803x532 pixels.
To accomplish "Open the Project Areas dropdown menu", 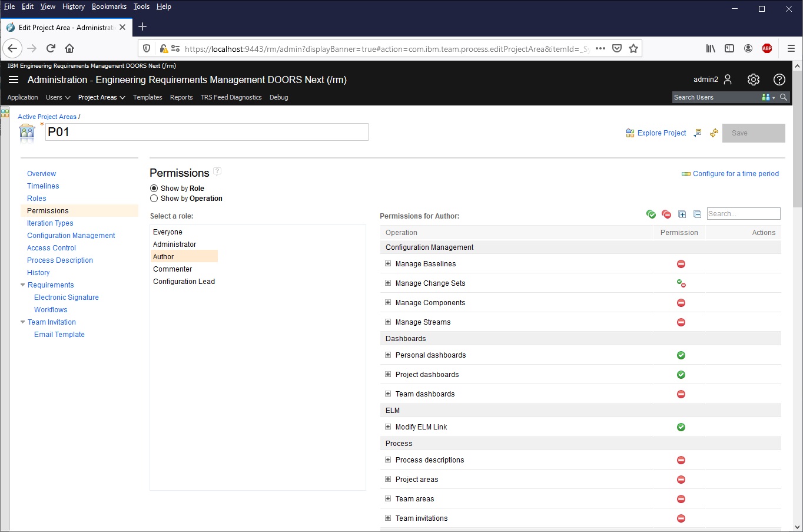I will click(101, 97).
